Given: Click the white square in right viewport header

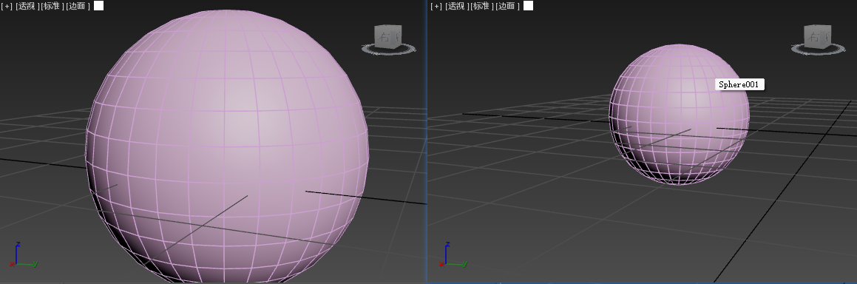Looking at the screenshot, I should pyautogui.click(x=529, y=6).
